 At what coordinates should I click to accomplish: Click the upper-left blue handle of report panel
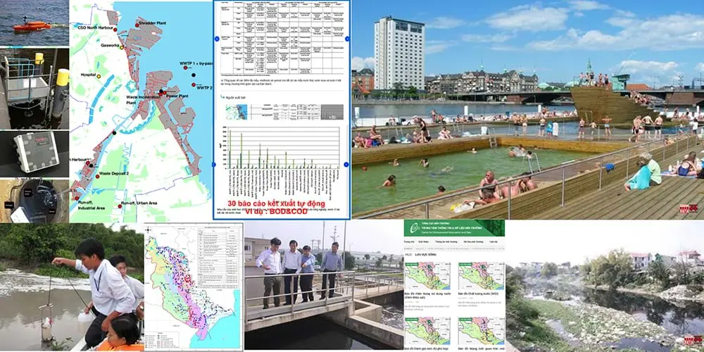pos(217,39)
